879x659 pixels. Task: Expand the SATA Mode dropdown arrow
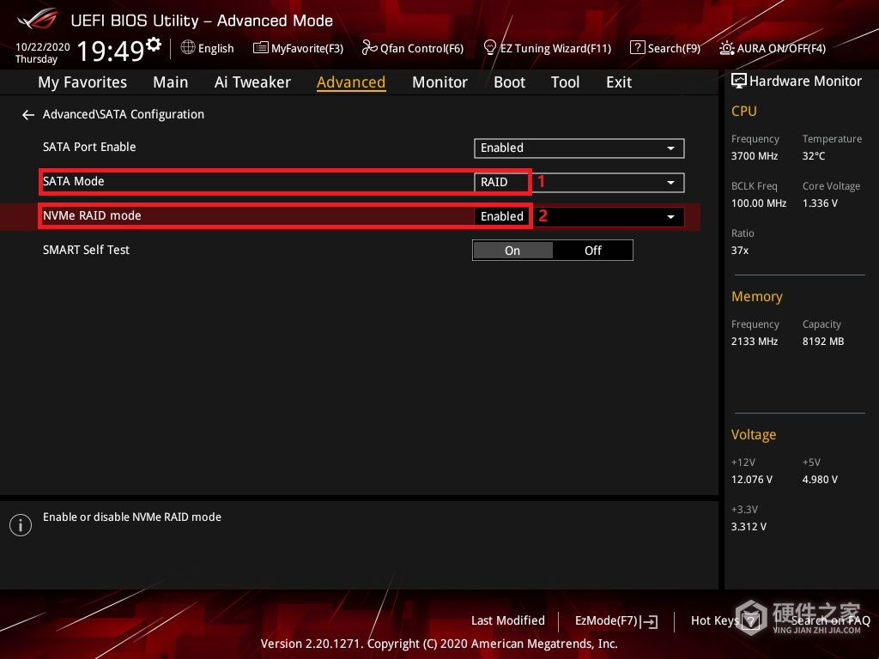(670, 183)
